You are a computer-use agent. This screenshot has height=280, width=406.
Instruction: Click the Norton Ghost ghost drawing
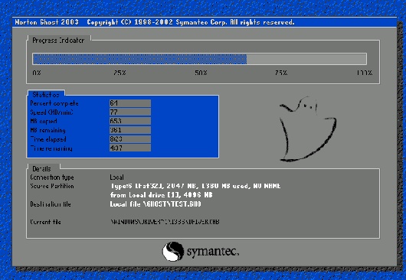(x=308, y=129)
